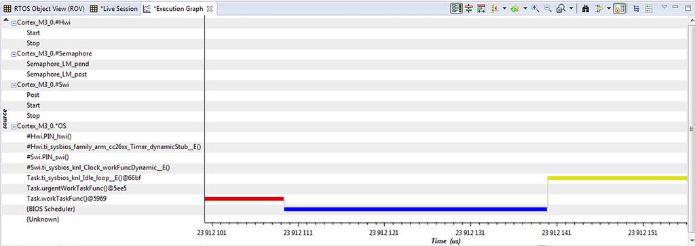Click the 23 912 121 time label
Viewport: 695px width, 246px height.
[x=383, y=232]
